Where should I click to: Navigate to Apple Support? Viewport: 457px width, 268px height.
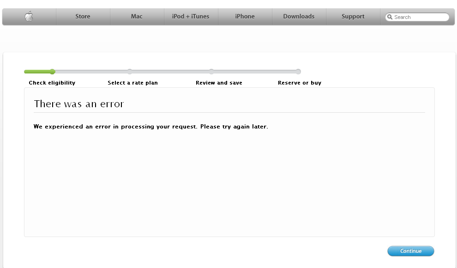pyautogui.click(x=353, y=16)
